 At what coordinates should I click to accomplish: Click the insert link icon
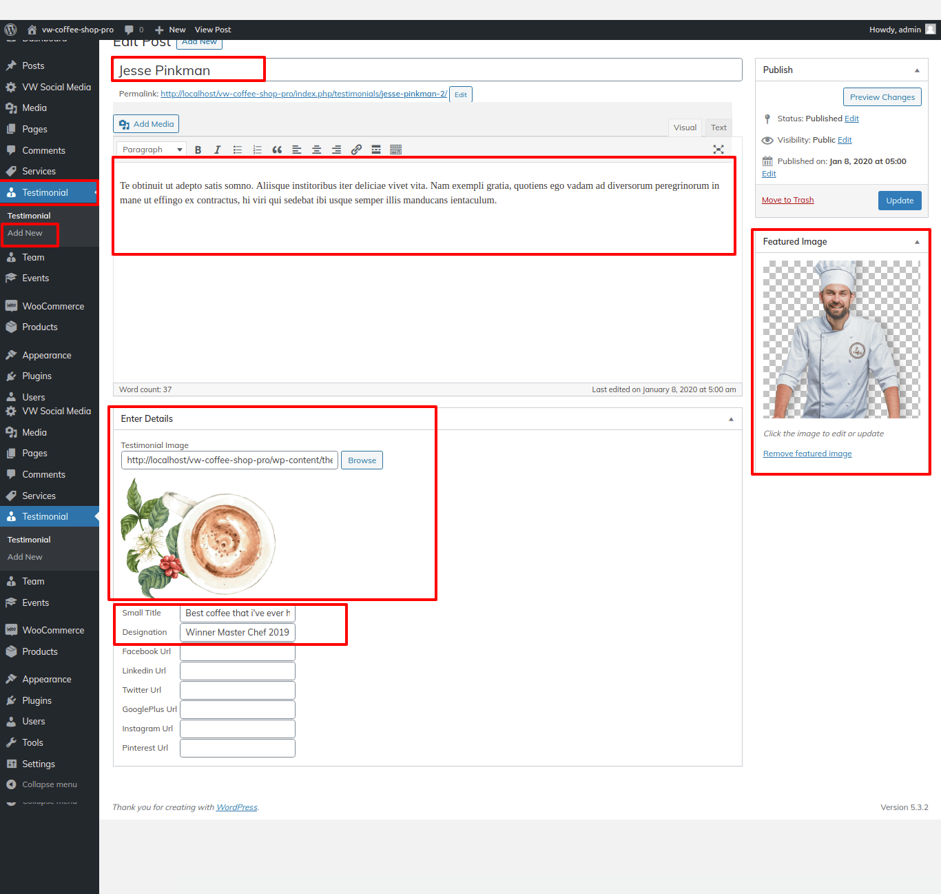click(x=356, y=150)
